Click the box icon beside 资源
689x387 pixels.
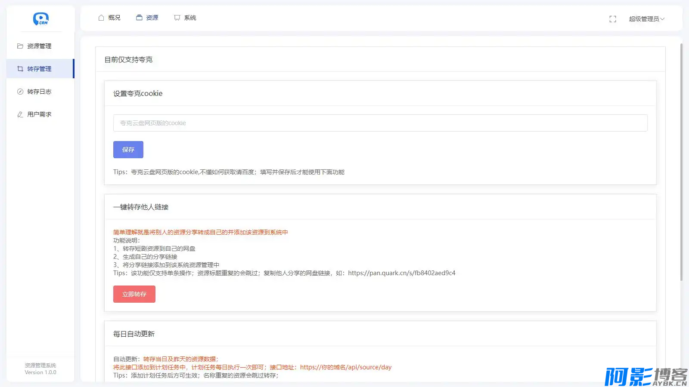tap(139, 18)
